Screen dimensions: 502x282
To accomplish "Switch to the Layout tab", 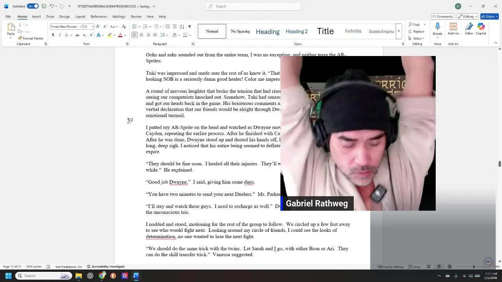I will click(80, 16).
